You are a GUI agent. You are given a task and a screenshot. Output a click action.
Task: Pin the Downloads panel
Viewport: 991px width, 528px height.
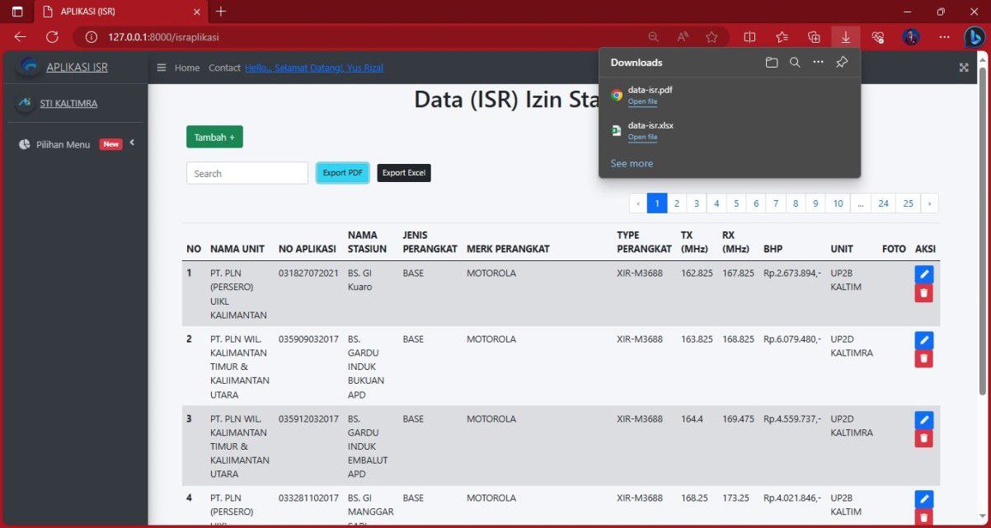842,63
